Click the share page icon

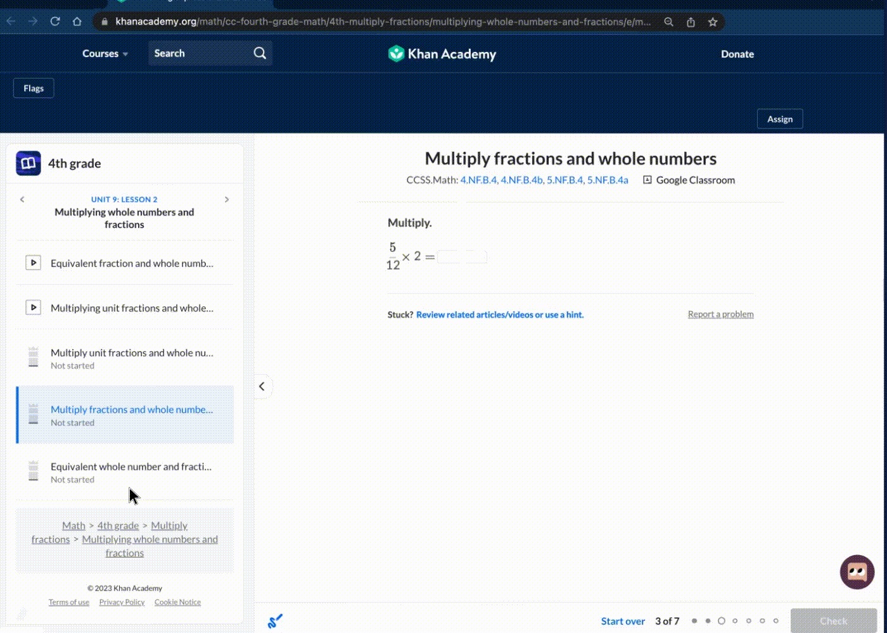(691, 22)
